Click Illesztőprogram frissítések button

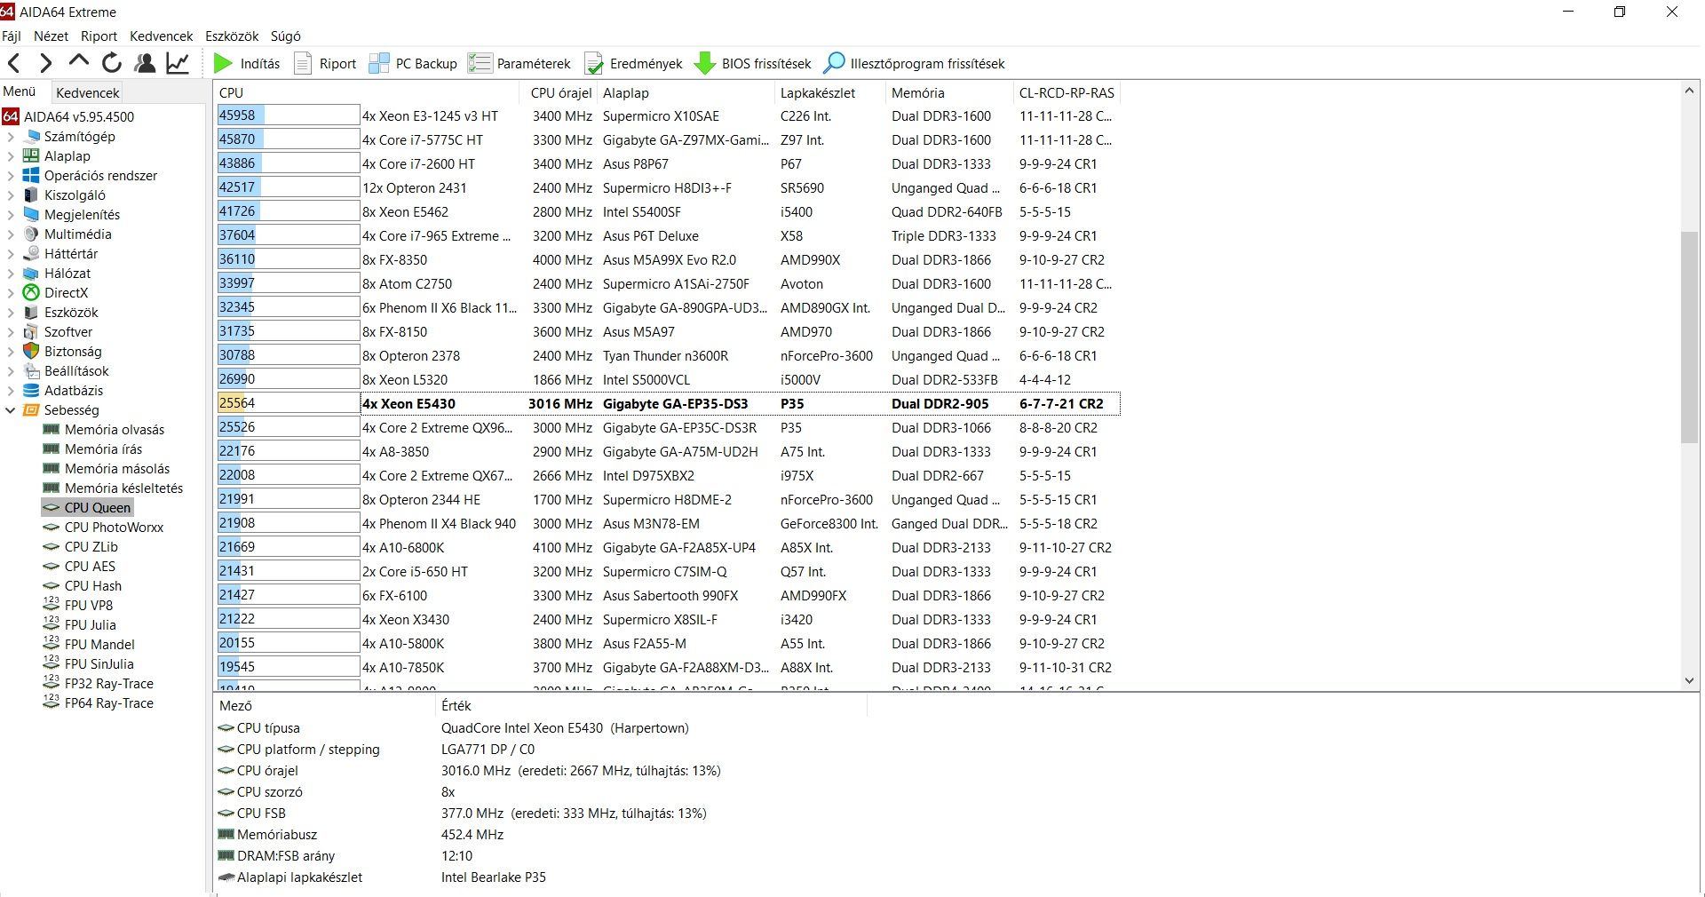915,63
